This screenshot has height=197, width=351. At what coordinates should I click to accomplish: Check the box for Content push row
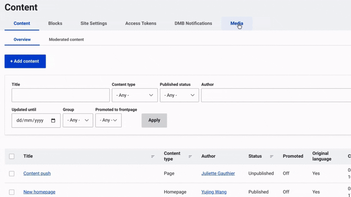12,174
